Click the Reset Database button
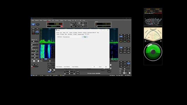This screenshot has width=187, height=105. pyautogui.click(x=59, y=67)
